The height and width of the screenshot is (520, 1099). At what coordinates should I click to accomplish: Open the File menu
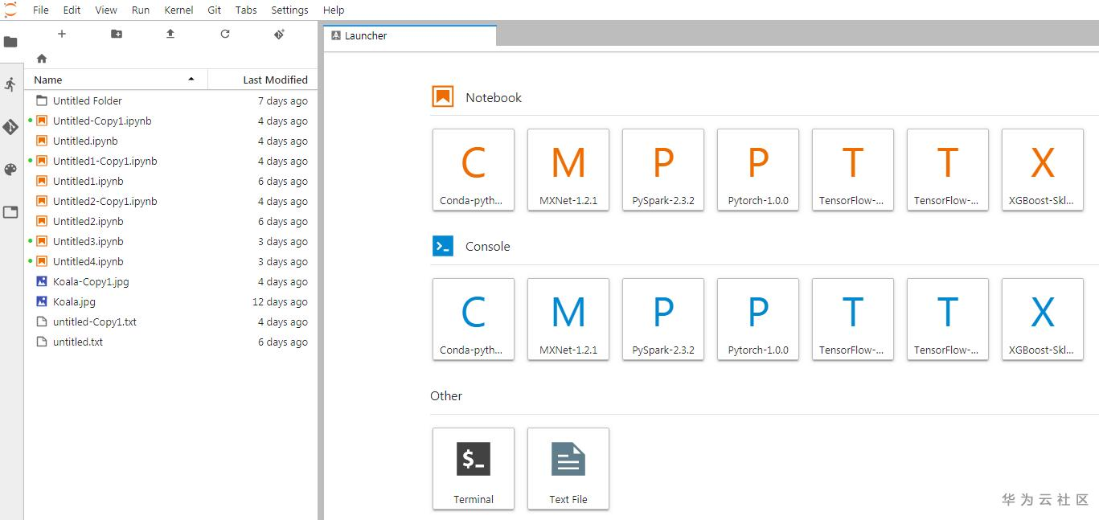pyautogui.click(x=41, y=10)
